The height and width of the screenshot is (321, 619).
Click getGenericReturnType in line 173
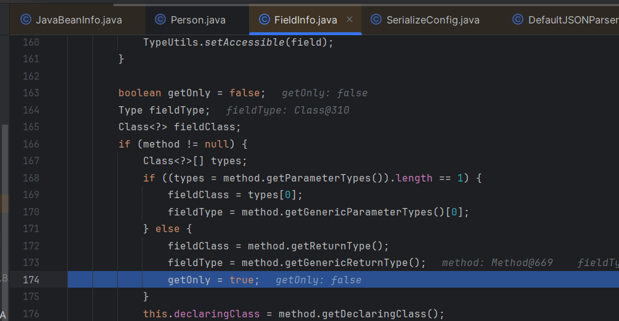tap(356, 263)
